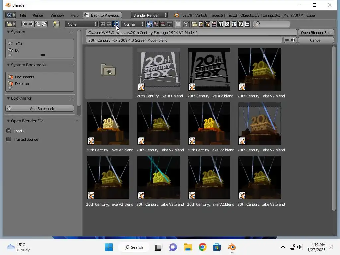Sort files by modification time
Image resolution: width=340 pixels, height=255 pixels.
tap(163, 24)
